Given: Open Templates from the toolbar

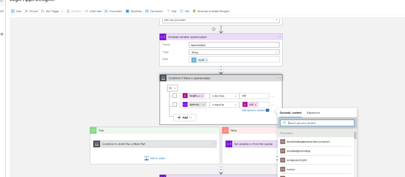Looking at the screenshot, I should coord(134,11).
